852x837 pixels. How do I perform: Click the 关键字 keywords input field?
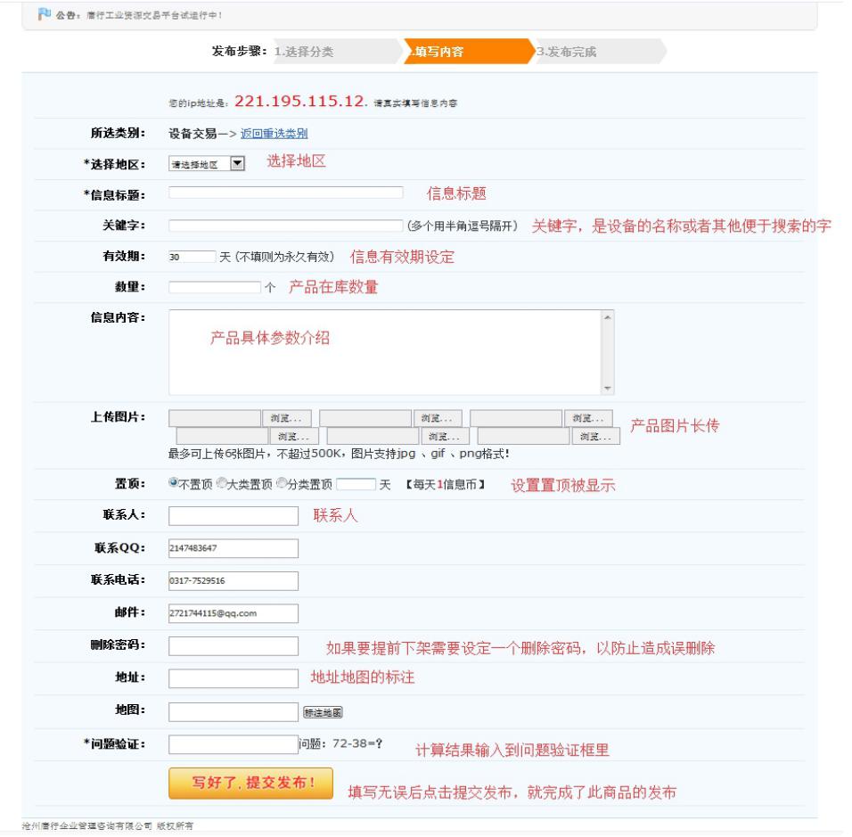(x=285, y=226)
